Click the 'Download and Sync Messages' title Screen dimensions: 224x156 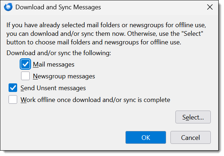[58, 7]
